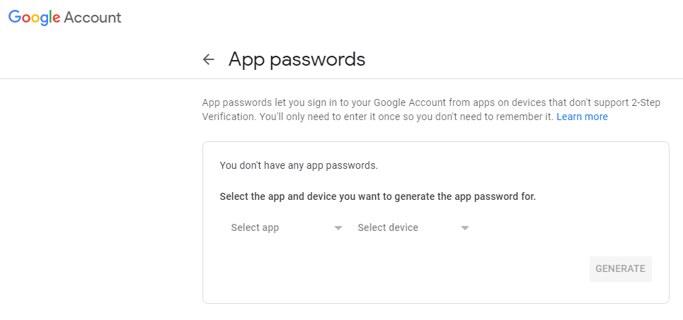Click the back arrow icon
The image size is (683, 320).
[x=208, y=59]
